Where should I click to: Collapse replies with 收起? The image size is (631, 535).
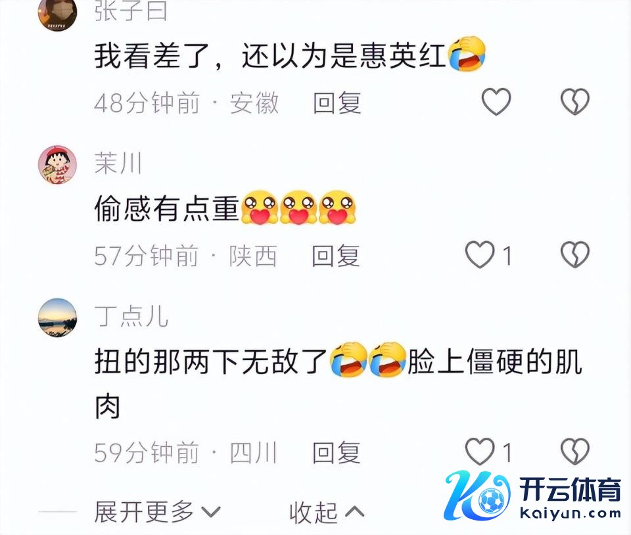click(327, 512)
